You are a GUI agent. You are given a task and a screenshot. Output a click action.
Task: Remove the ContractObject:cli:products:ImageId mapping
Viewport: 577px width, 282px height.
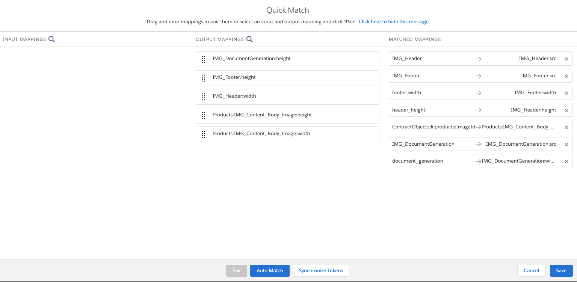(x=566, y=127)
